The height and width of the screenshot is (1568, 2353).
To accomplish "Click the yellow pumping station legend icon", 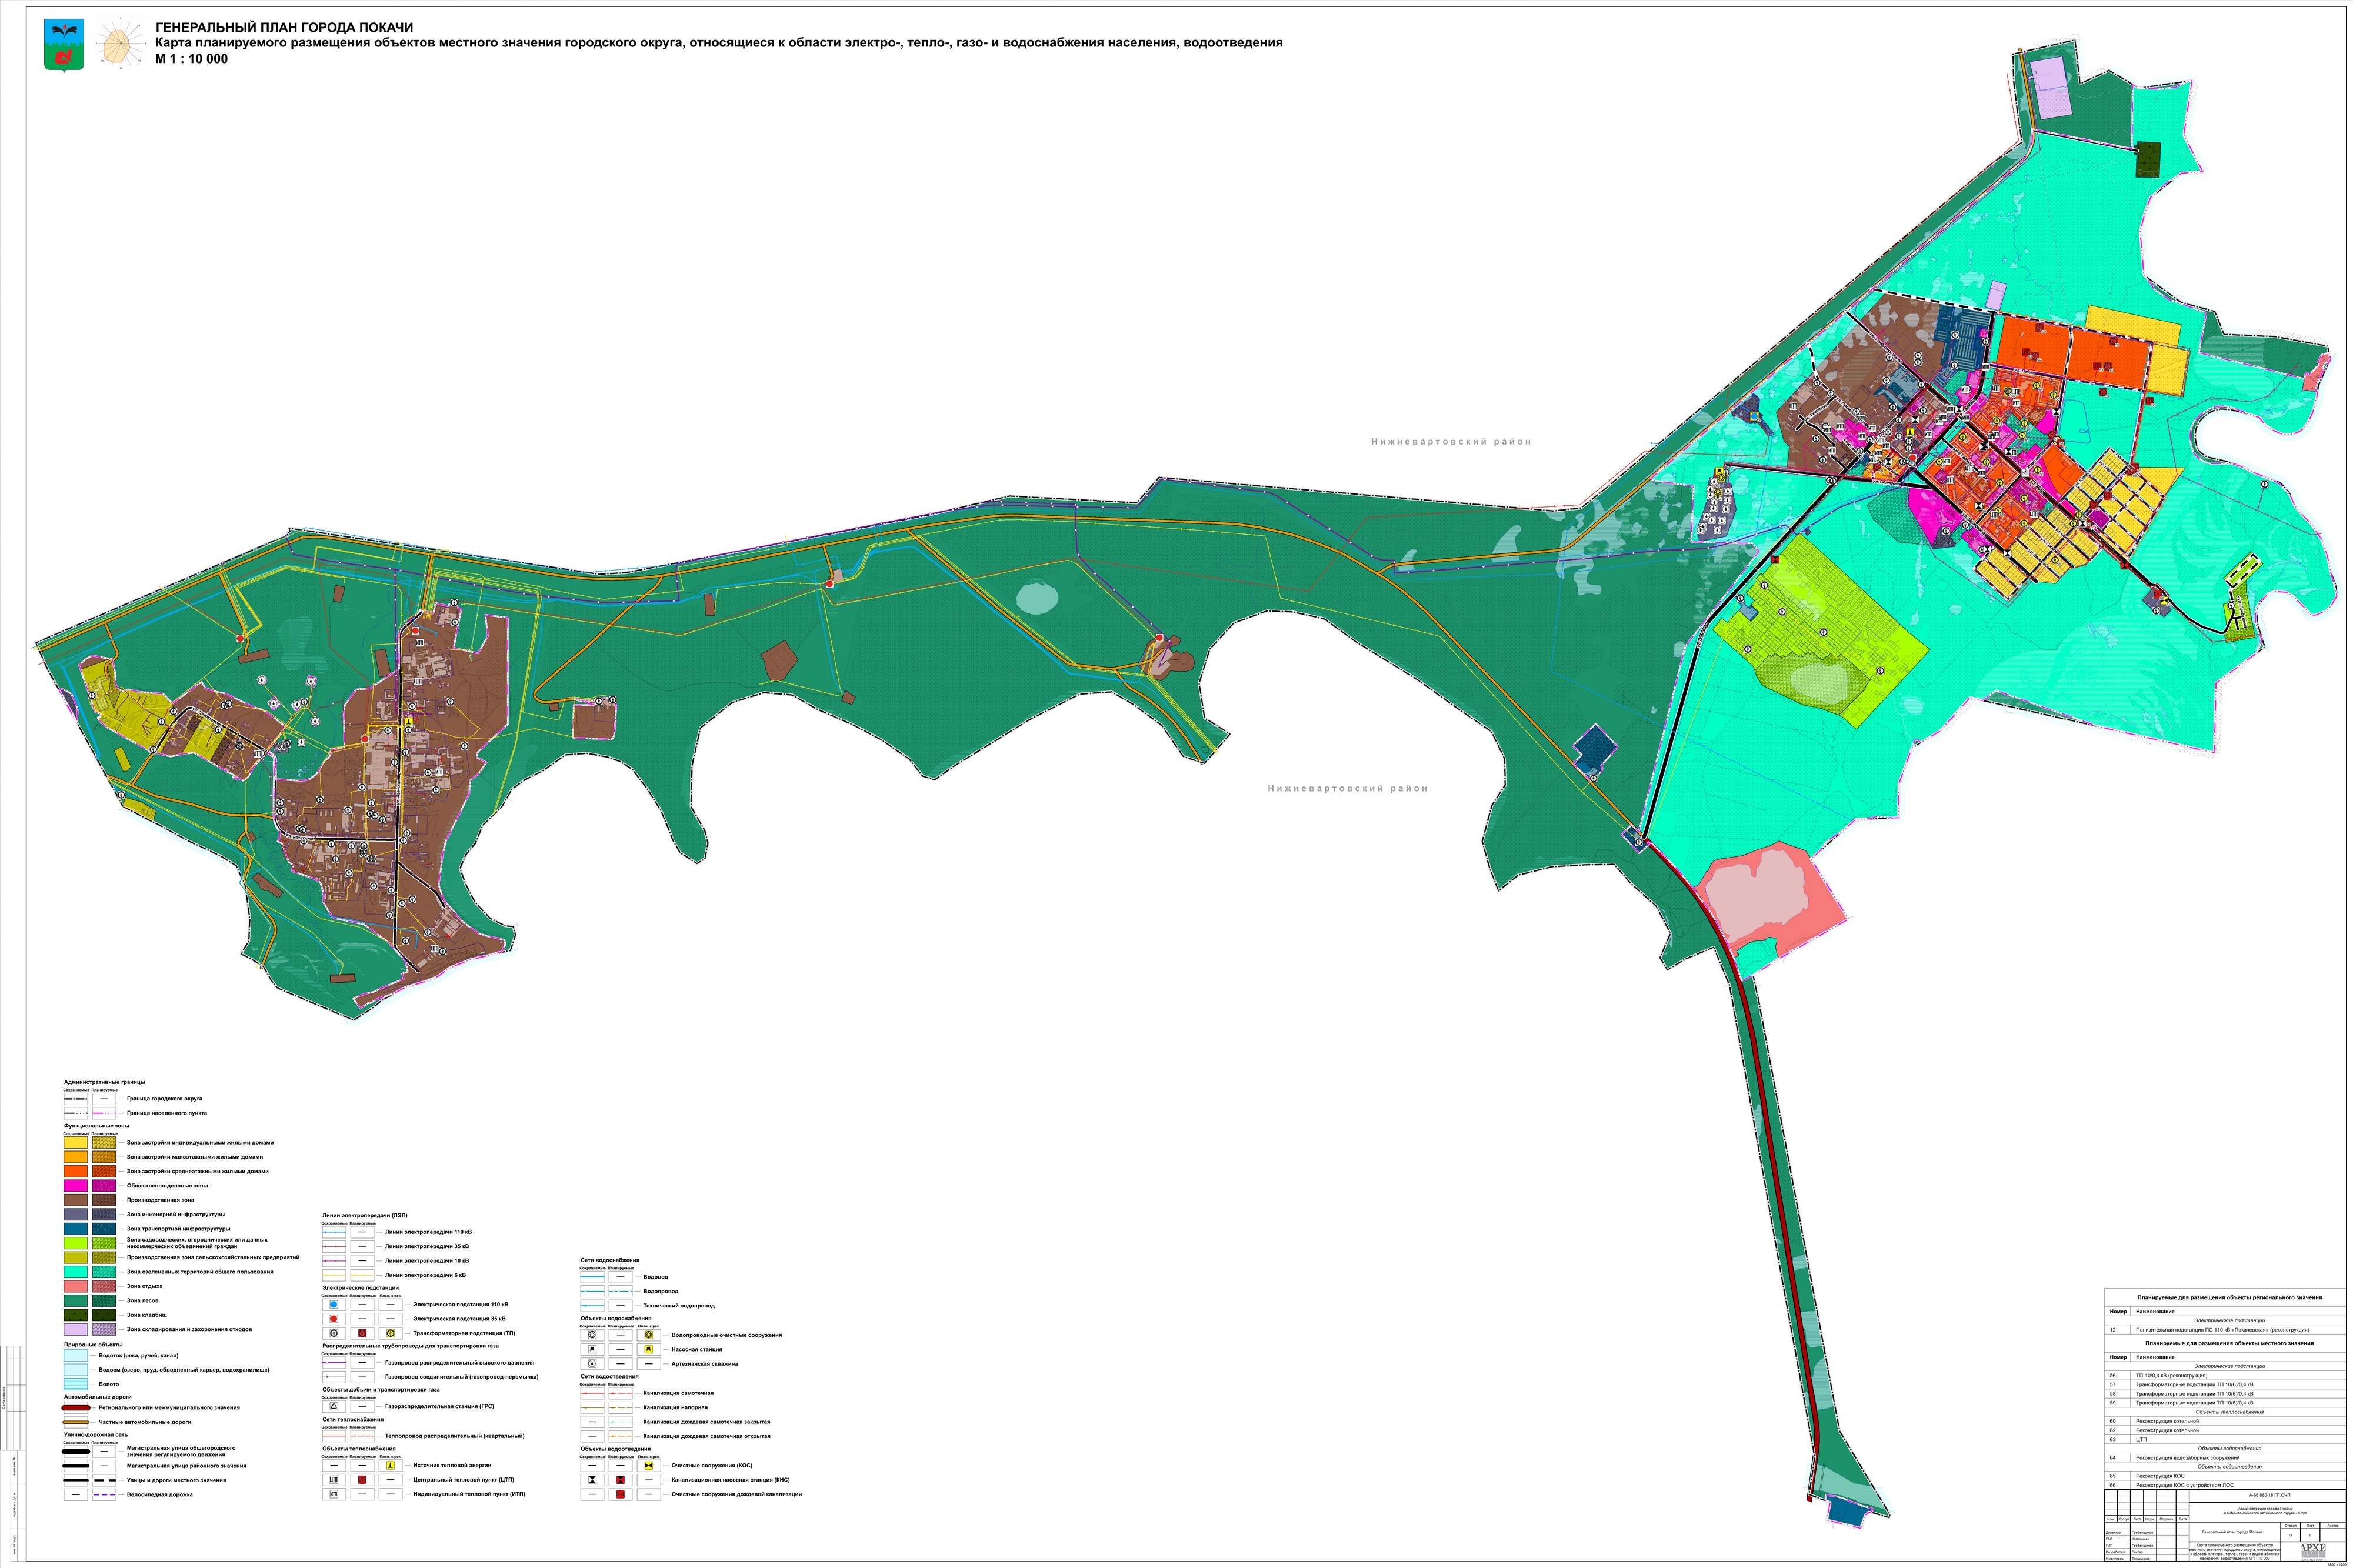I will point(648,1349).
